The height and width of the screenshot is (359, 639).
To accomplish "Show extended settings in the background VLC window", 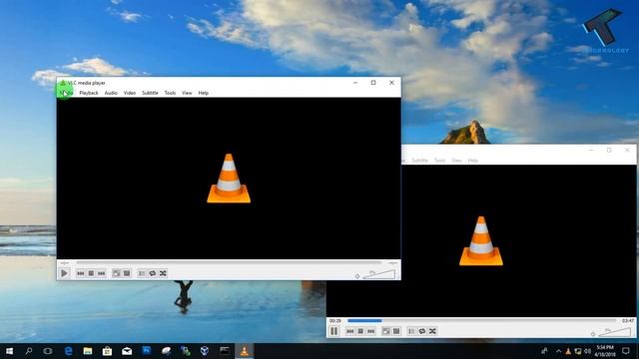I will pyautogui.click(x=396, y=331).
